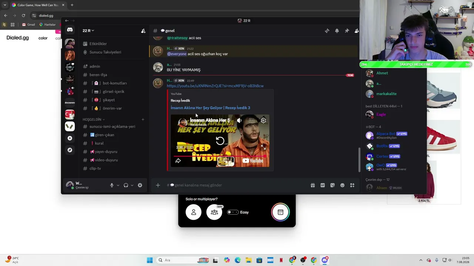This screenshot has height=266, width=474.
Task: Open video title link İnsanın Aklına Her Şey Geliyor
Action: coord(210,108)
